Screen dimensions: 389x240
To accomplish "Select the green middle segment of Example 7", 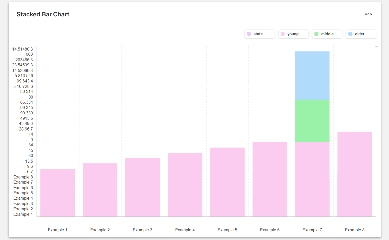I will coord(312,121).
